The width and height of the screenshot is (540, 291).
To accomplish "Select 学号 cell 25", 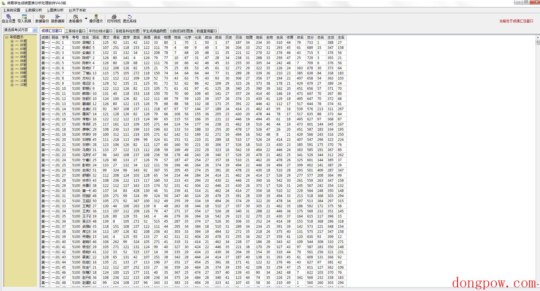I will tap(66, 165).
